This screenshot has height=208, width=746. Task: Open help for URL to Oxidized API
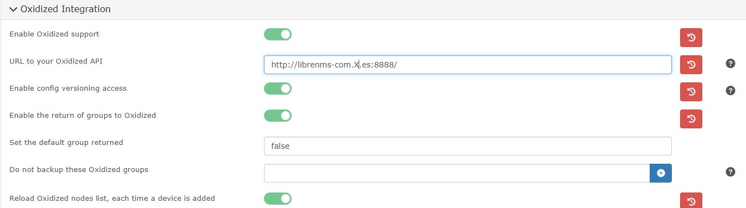click(x=730, y=63)
